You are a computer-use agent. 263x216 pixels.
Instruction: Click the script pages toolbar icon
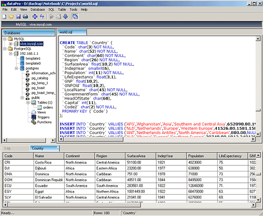point(59,16)
